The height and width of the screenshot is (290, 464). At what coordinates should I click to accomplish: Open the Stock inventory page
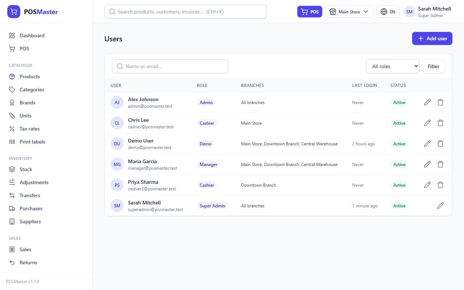pos(46,169)
